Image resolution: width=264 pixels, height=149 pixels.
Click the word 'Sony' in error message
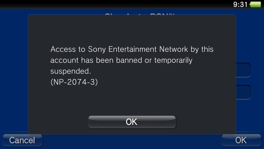[x=97, y=49]
